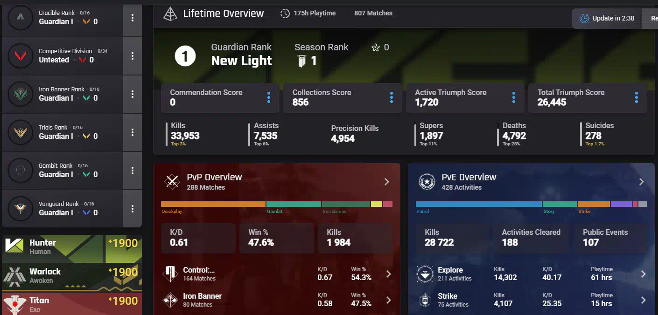Open the Active Triumph Score options menu
The height and width of the screenshot is (315, 658).
[x=514, y=97]
